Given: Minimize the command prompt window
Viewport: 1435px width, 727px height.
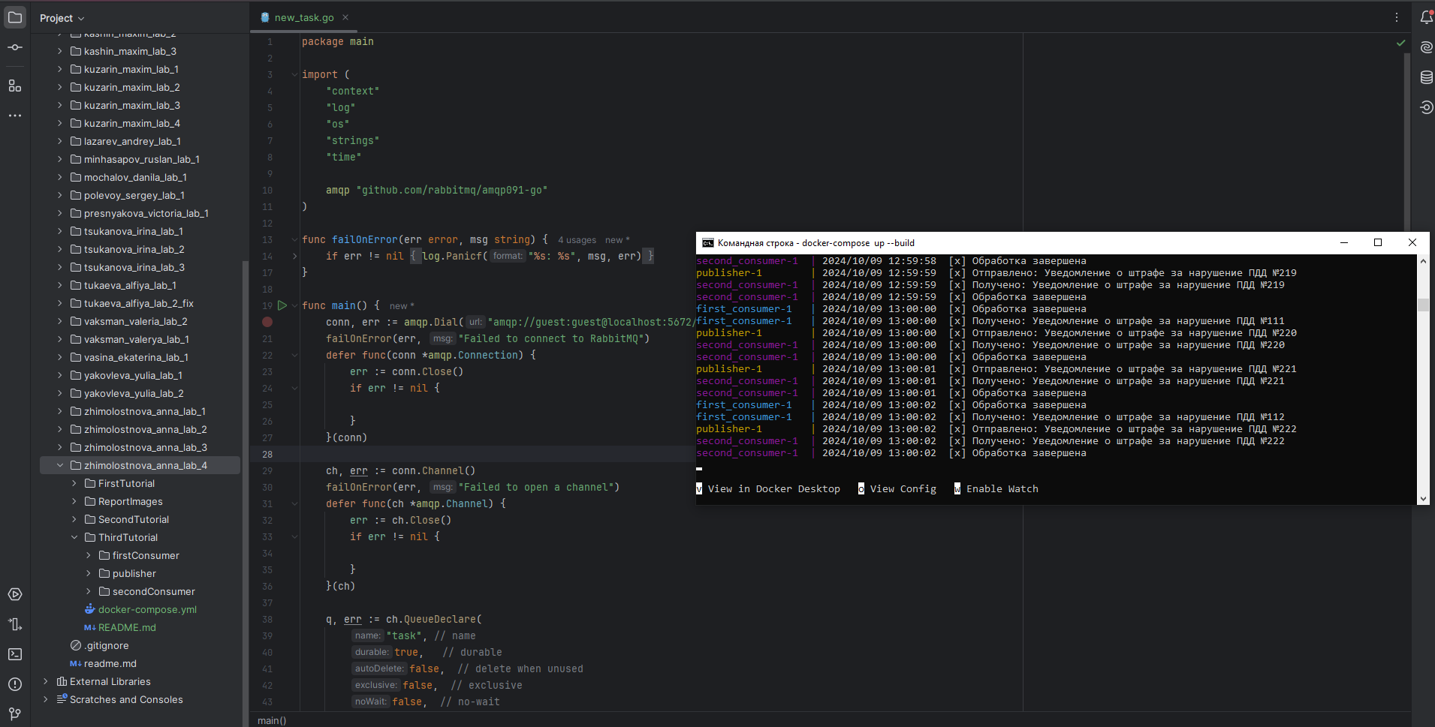Looking at the screenshot, I should pyautogui.click(x=1344, y=242).
